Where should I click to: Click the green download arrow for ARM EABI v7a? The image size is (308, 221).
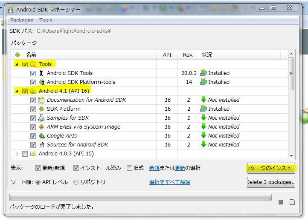tap(203, 126)
